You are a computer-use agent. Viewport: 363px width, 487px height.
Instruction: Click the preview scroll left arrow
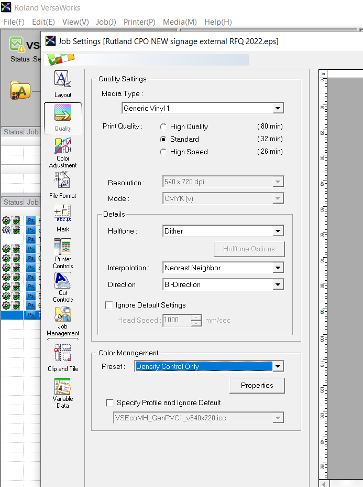click(324, 484)
